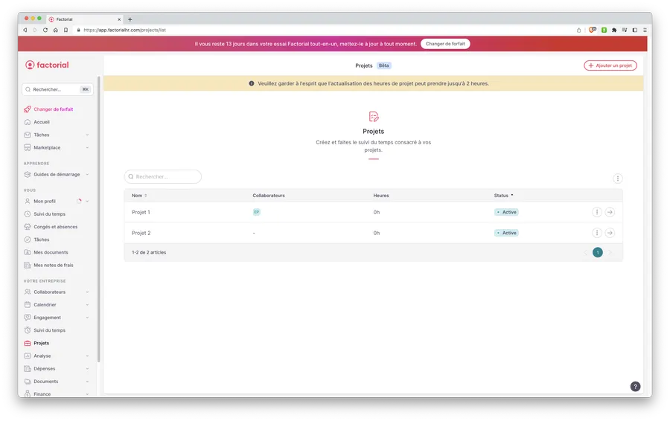Click the browser back arrow

(x=25, y=30)
